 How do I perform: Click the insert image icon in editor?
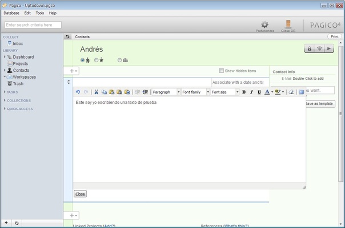(302, 92)
